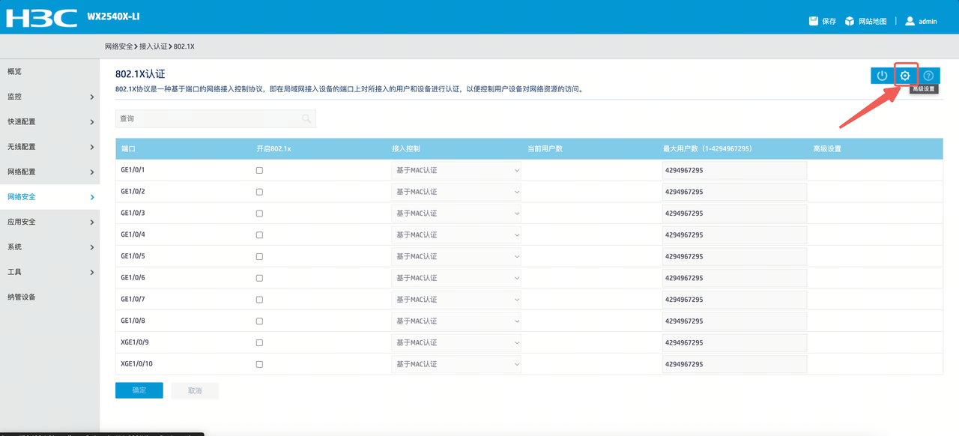Tick the 802.1x checkbox for GE1/0/5
This screenshot has width=959, height=436.
click(x=259, y=256)
